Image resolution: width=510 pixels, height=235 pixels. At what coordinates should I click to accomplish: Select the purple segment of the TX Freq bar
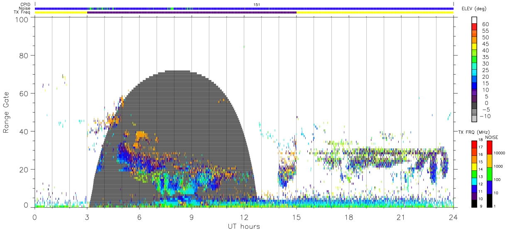[x=192, y=12]
